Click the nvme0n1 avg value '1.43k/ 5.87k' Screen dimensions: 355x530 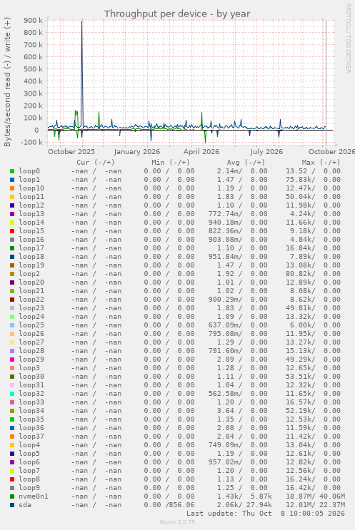[244, 496]
